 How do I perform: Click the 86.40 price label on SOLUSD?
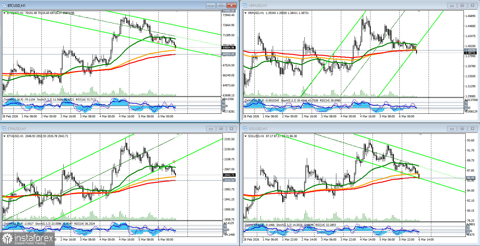pos(470,178)
